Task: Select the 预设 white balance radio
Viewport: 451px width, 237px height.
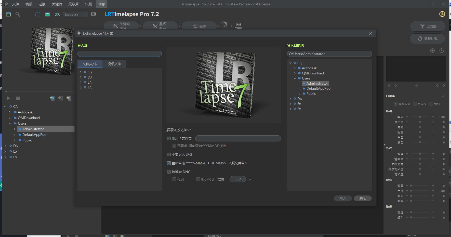Action: pos(431,104)
